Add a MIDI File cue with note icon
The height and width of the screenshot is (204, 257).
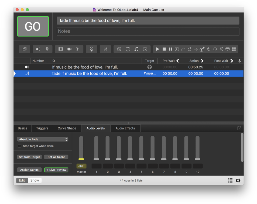[136, 49]
